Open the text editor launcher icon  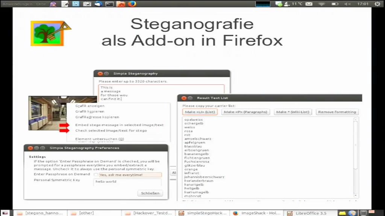[x=65, y=4]
